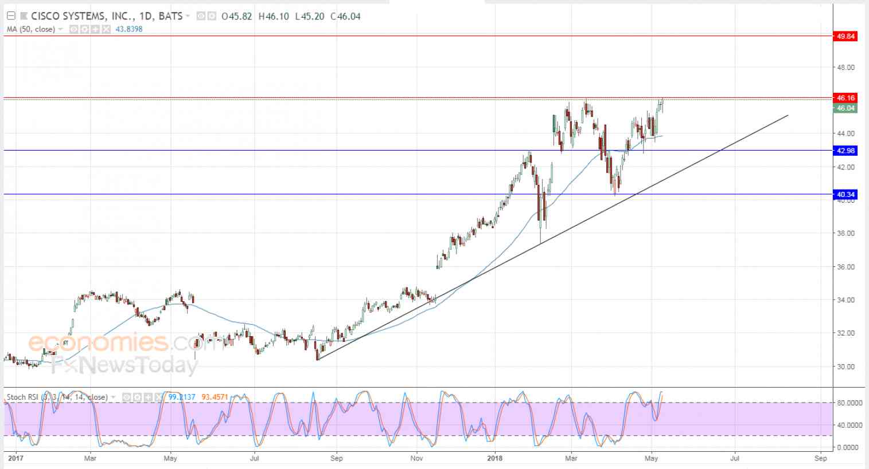Image resolution: width=869 pixels, height=469 pixels.
Task: Click the 80.0000 Stoch RSI scale label
Action: point(850,403)
